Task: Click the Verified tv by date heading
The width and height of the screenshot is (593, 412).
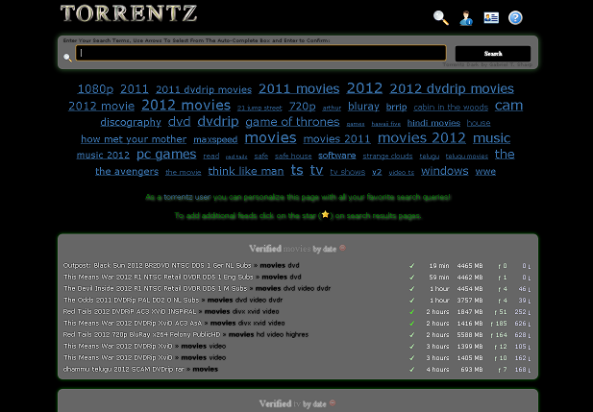Action: [x=293, y=403]
